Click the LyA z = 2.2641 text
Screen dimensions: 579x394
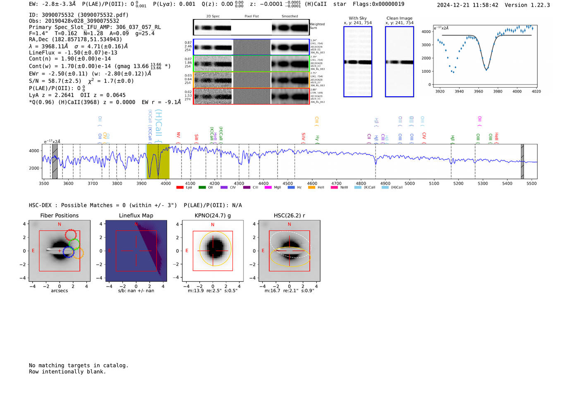(x=51, y=95)
